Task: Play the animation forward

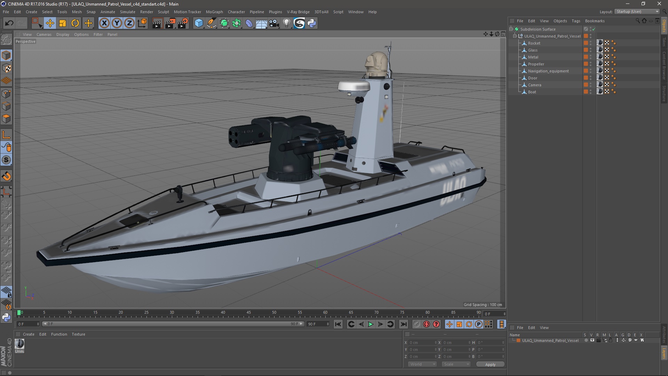Action: [x=371, y=324]
